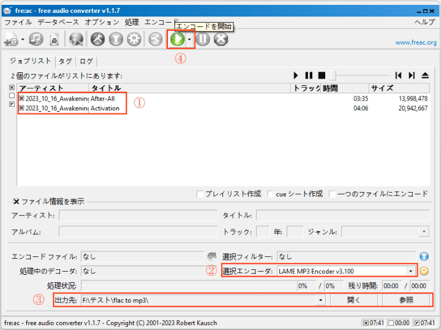Click the 参照 browse button

[x=406, y=300]
